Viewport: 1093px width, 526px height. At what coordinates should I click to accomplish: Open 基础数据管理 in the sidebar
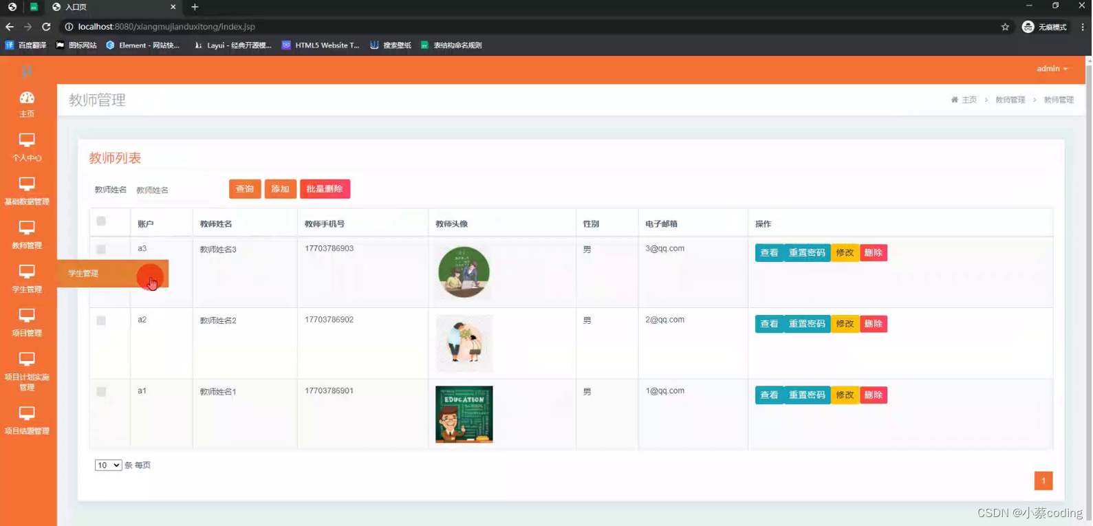[27, 192]
